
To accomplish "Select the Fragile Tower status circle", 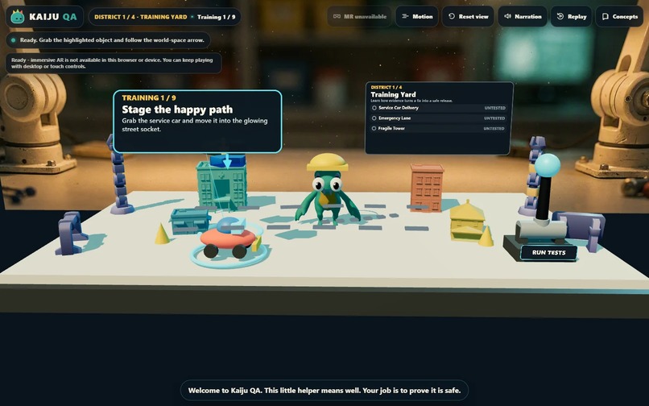I will click(x=374, y=128).
